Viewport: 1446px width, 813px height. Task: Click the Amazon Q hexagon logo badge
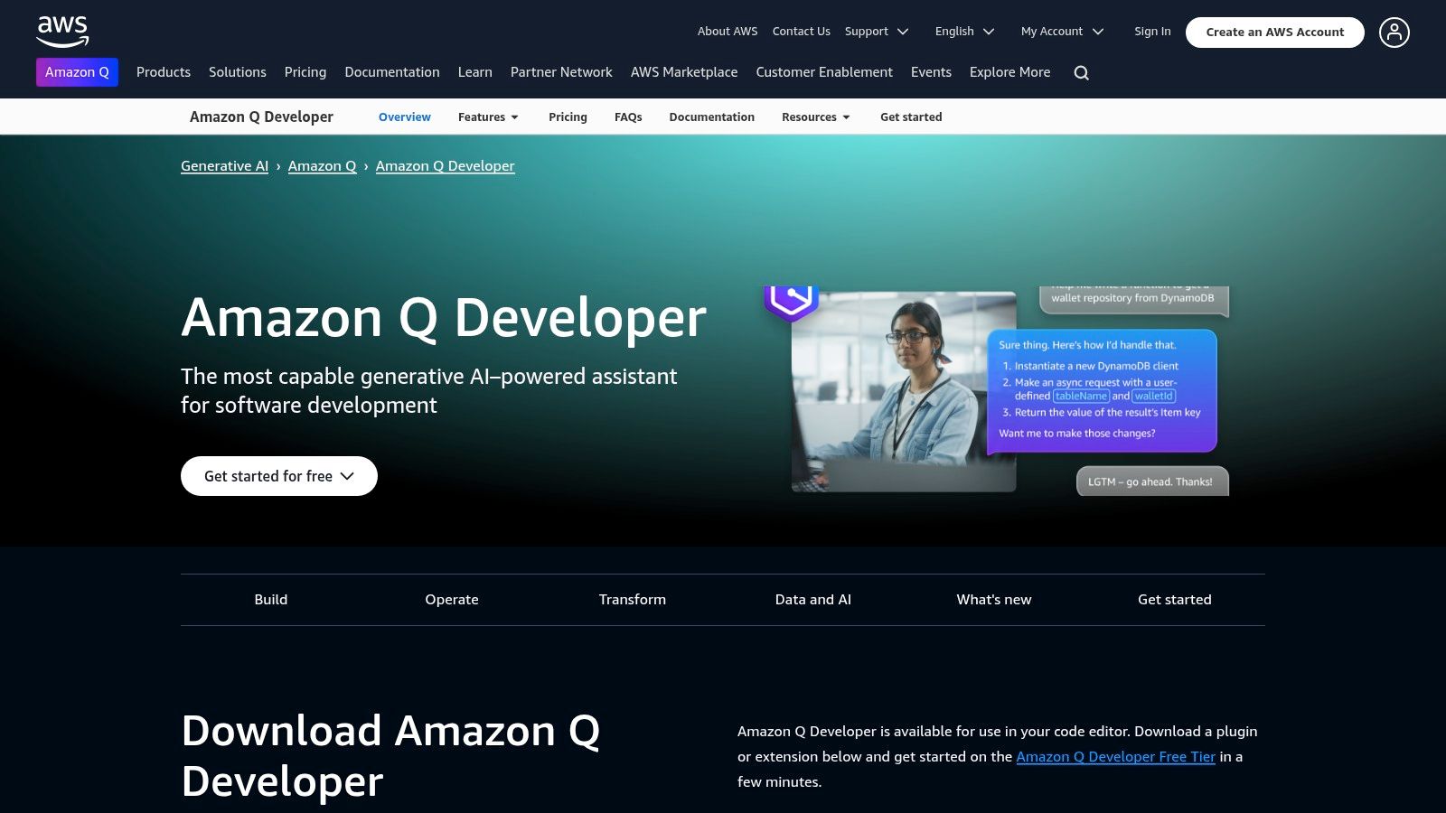(792, 302)
